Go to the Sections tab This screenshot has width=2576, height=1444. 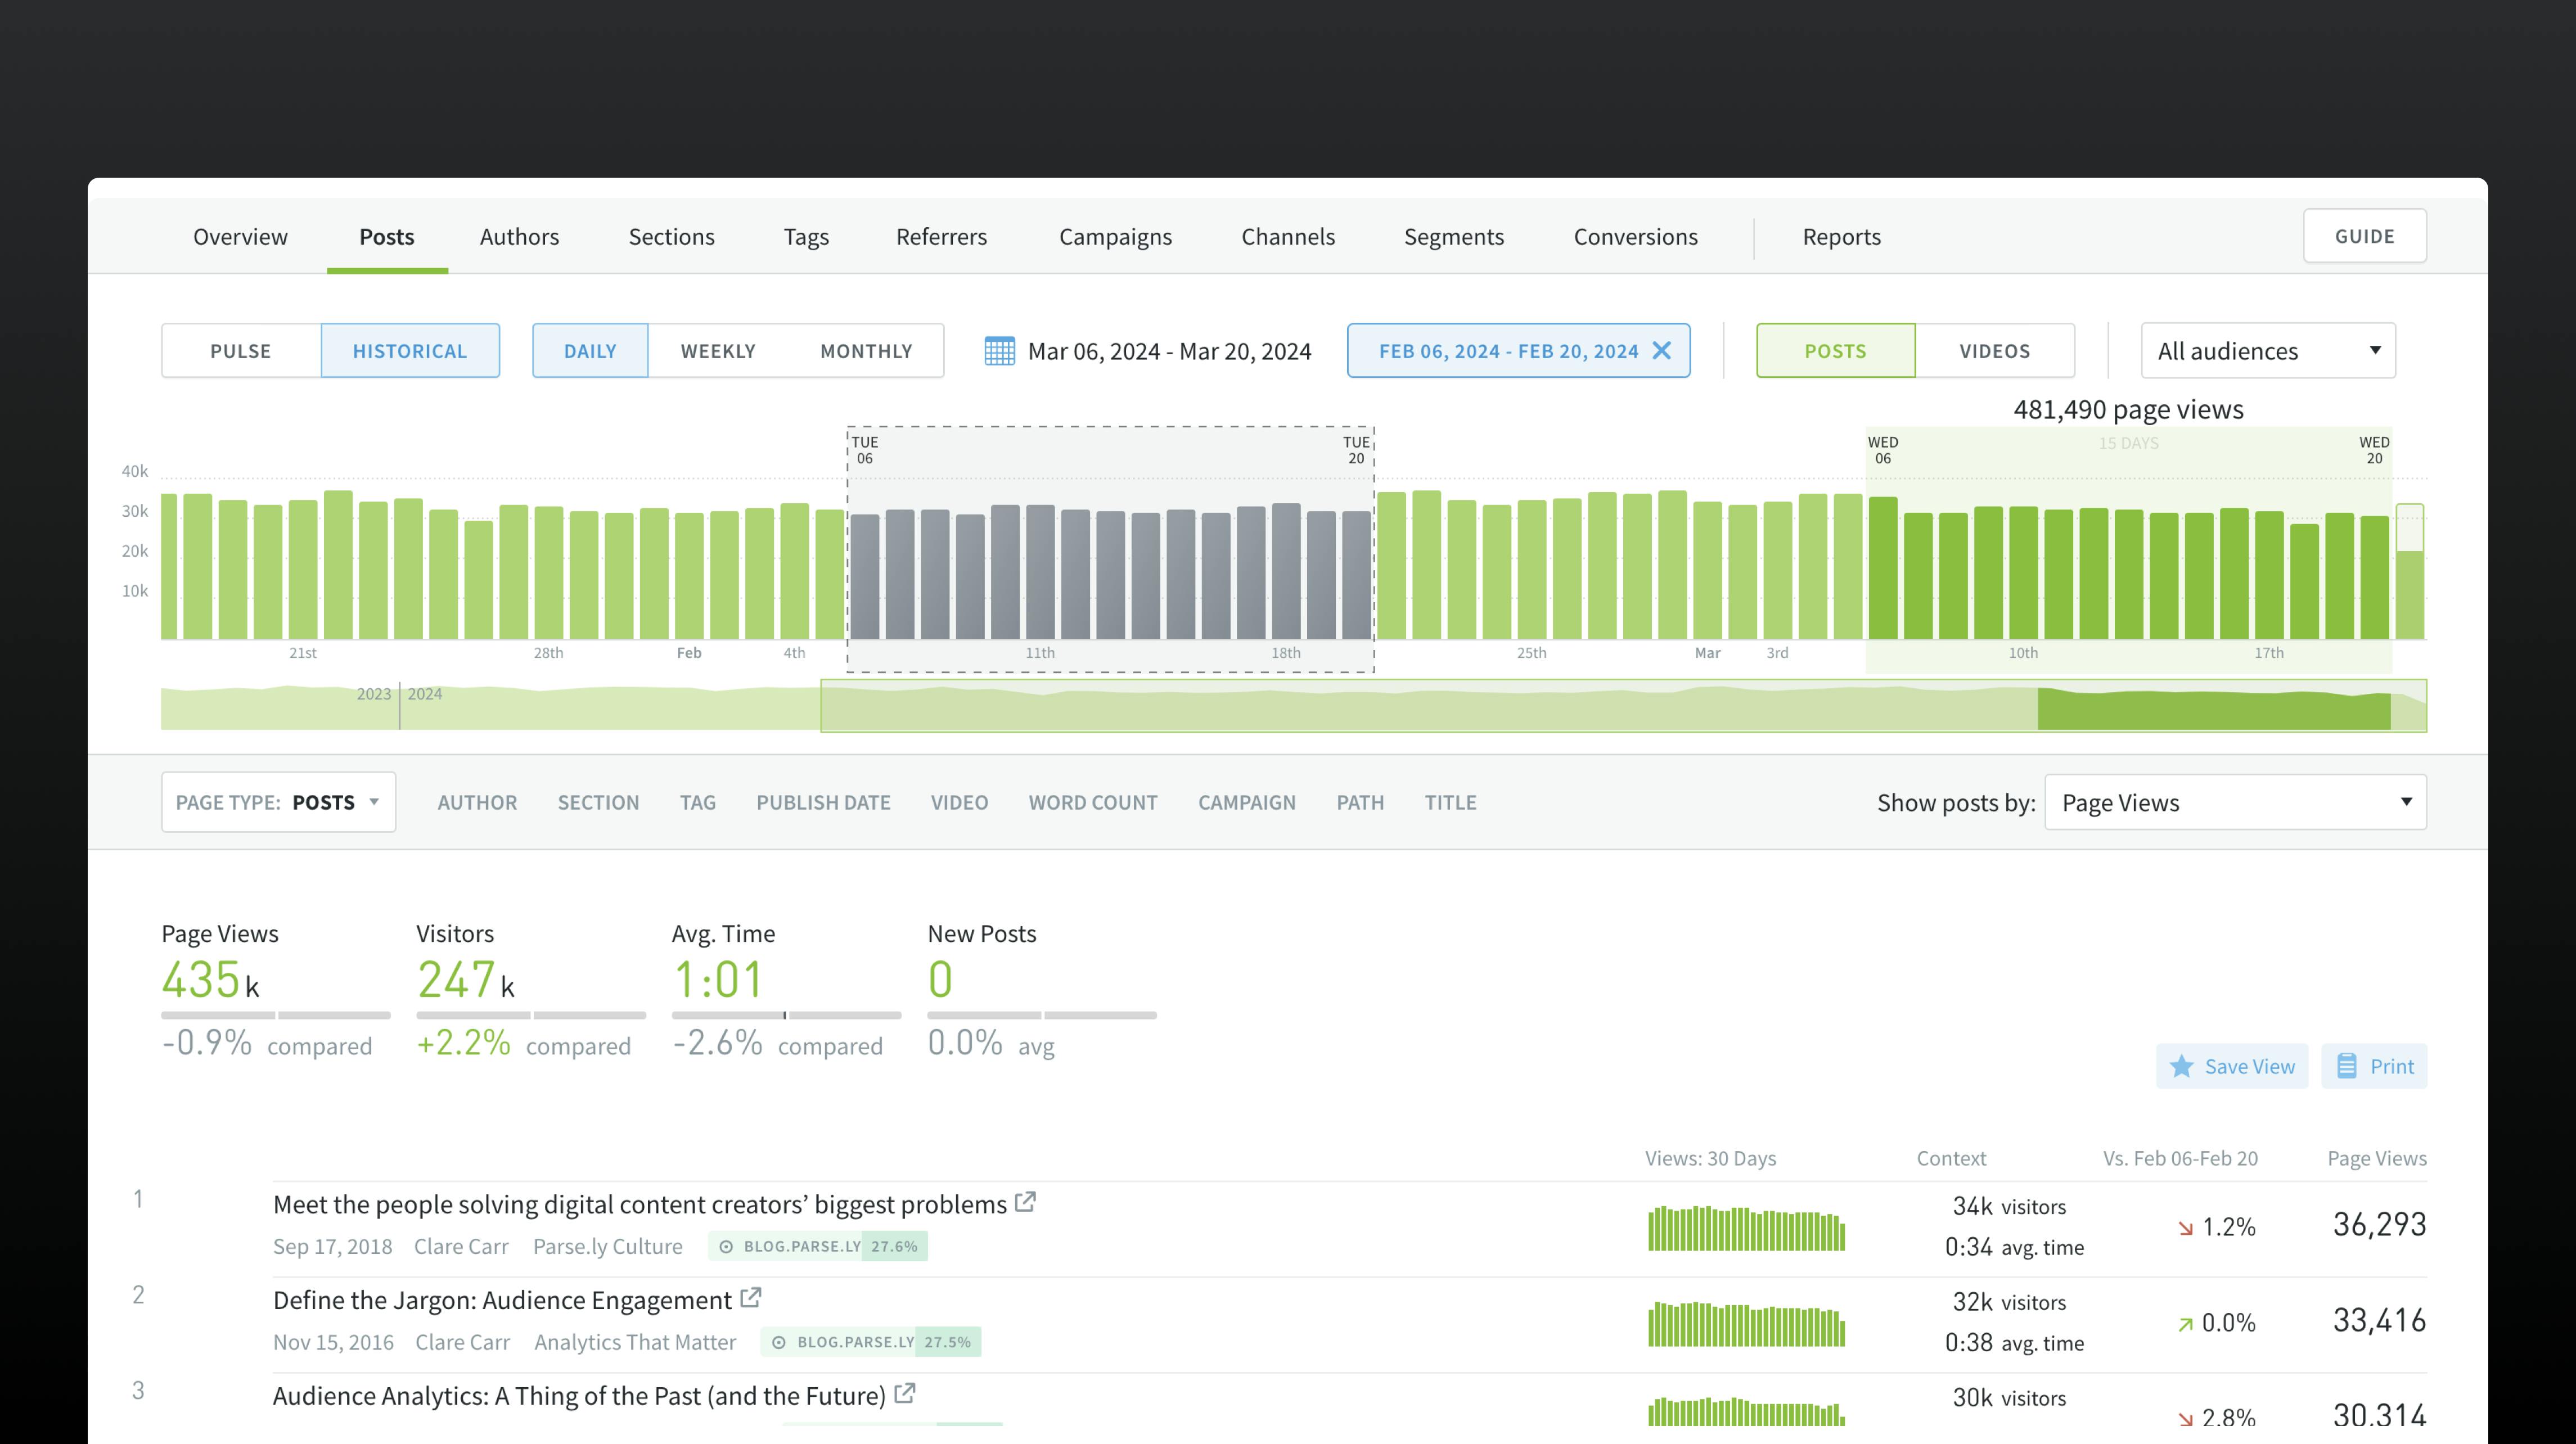point(671,237)
